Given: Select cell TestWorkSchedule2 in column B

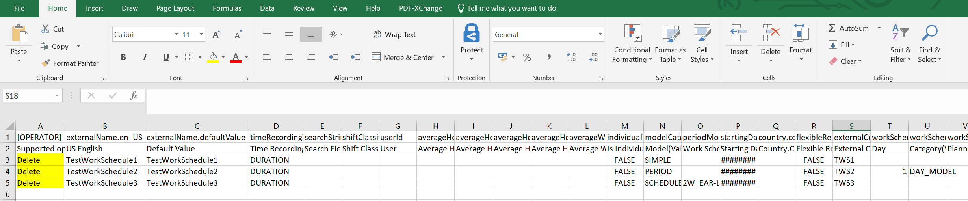Looking at the screenshot, I should [105, 171].
